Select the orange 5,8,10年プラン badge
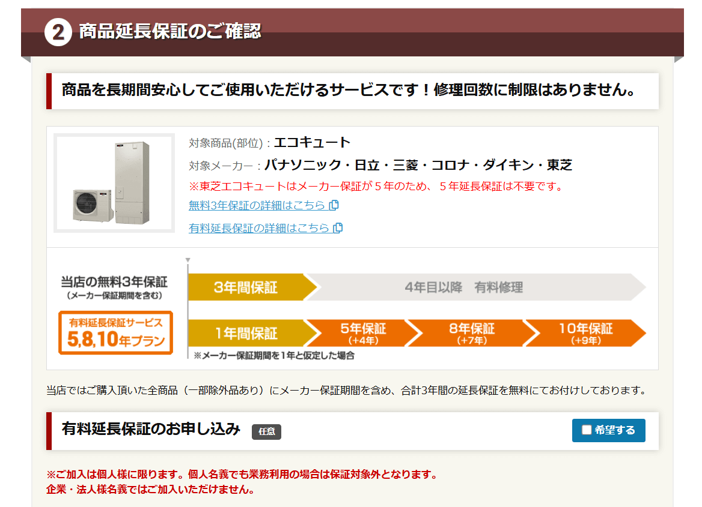 [115, 332]
